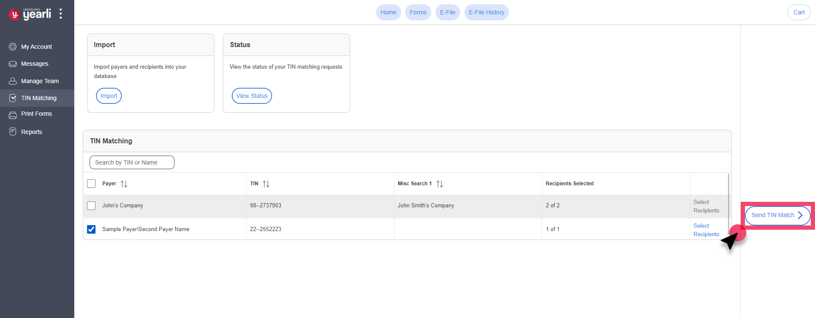Toggle the select-all payers checkbox
This screenshot has width=815, height=318.
point(91,184)
